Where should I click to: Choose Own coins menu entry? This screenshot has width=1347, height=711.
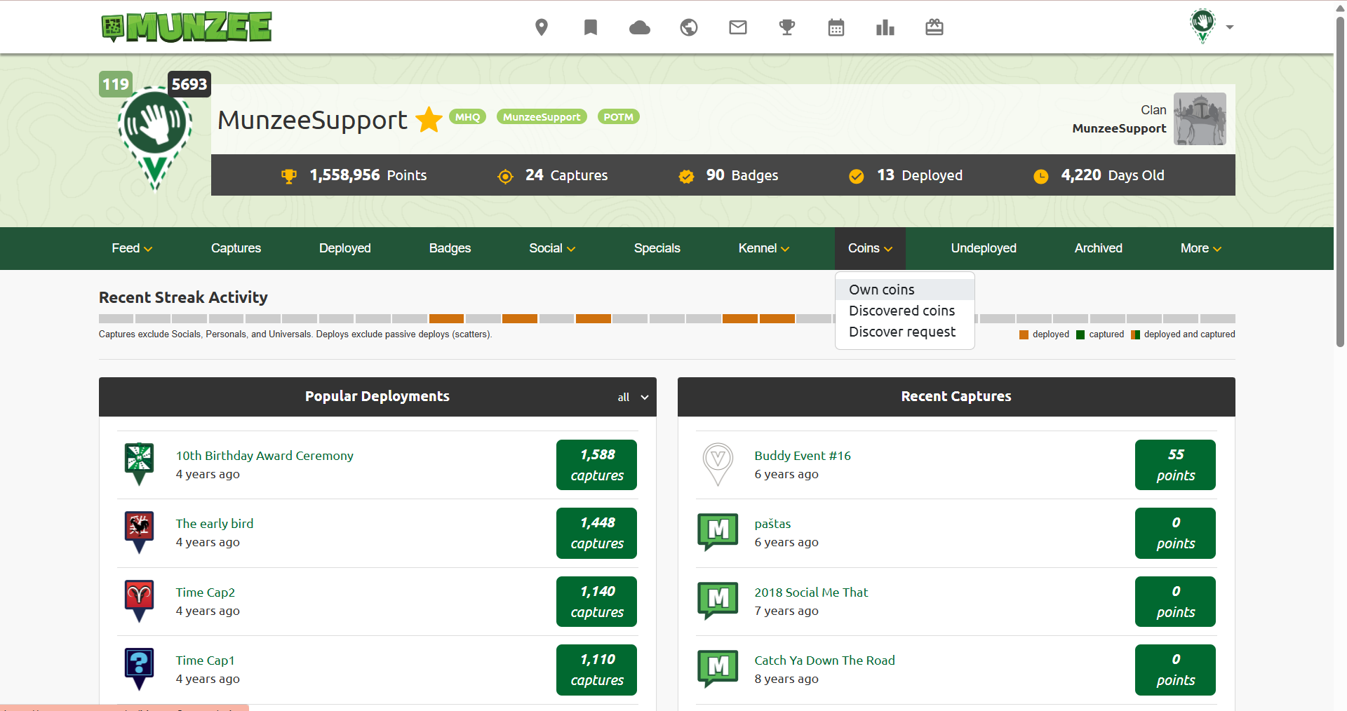(882, 290)
